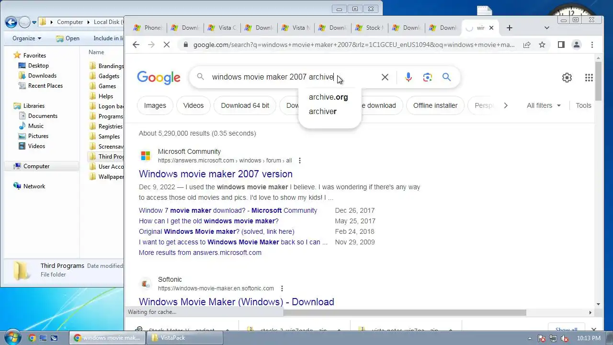
Task: Open Organize menu in Explorer
Action: tap(27, 38)
